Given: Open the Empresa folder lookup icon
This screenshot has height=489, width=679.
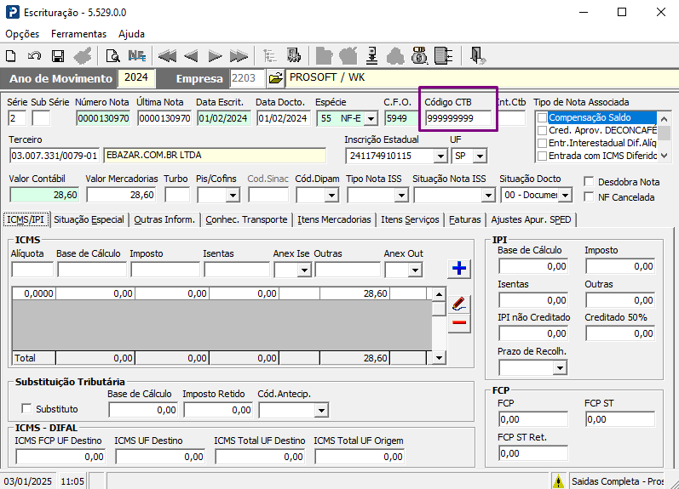Looking at the screenshot, I should (275, 78).
